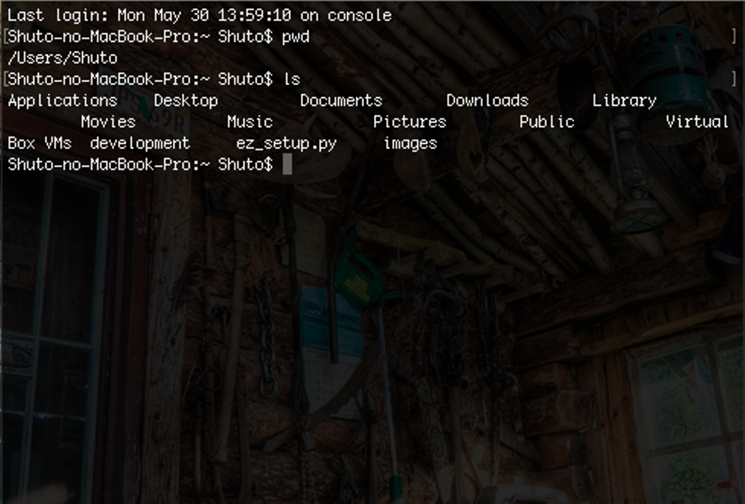The width and height of the screenshot is (745, 504).
Task: Select the Pictures directory name
Action: [x=410, y=121]
